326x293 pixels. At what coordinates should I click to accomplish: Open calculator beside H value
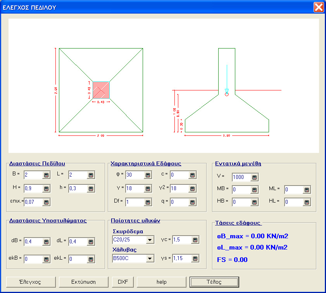[46, 189]
